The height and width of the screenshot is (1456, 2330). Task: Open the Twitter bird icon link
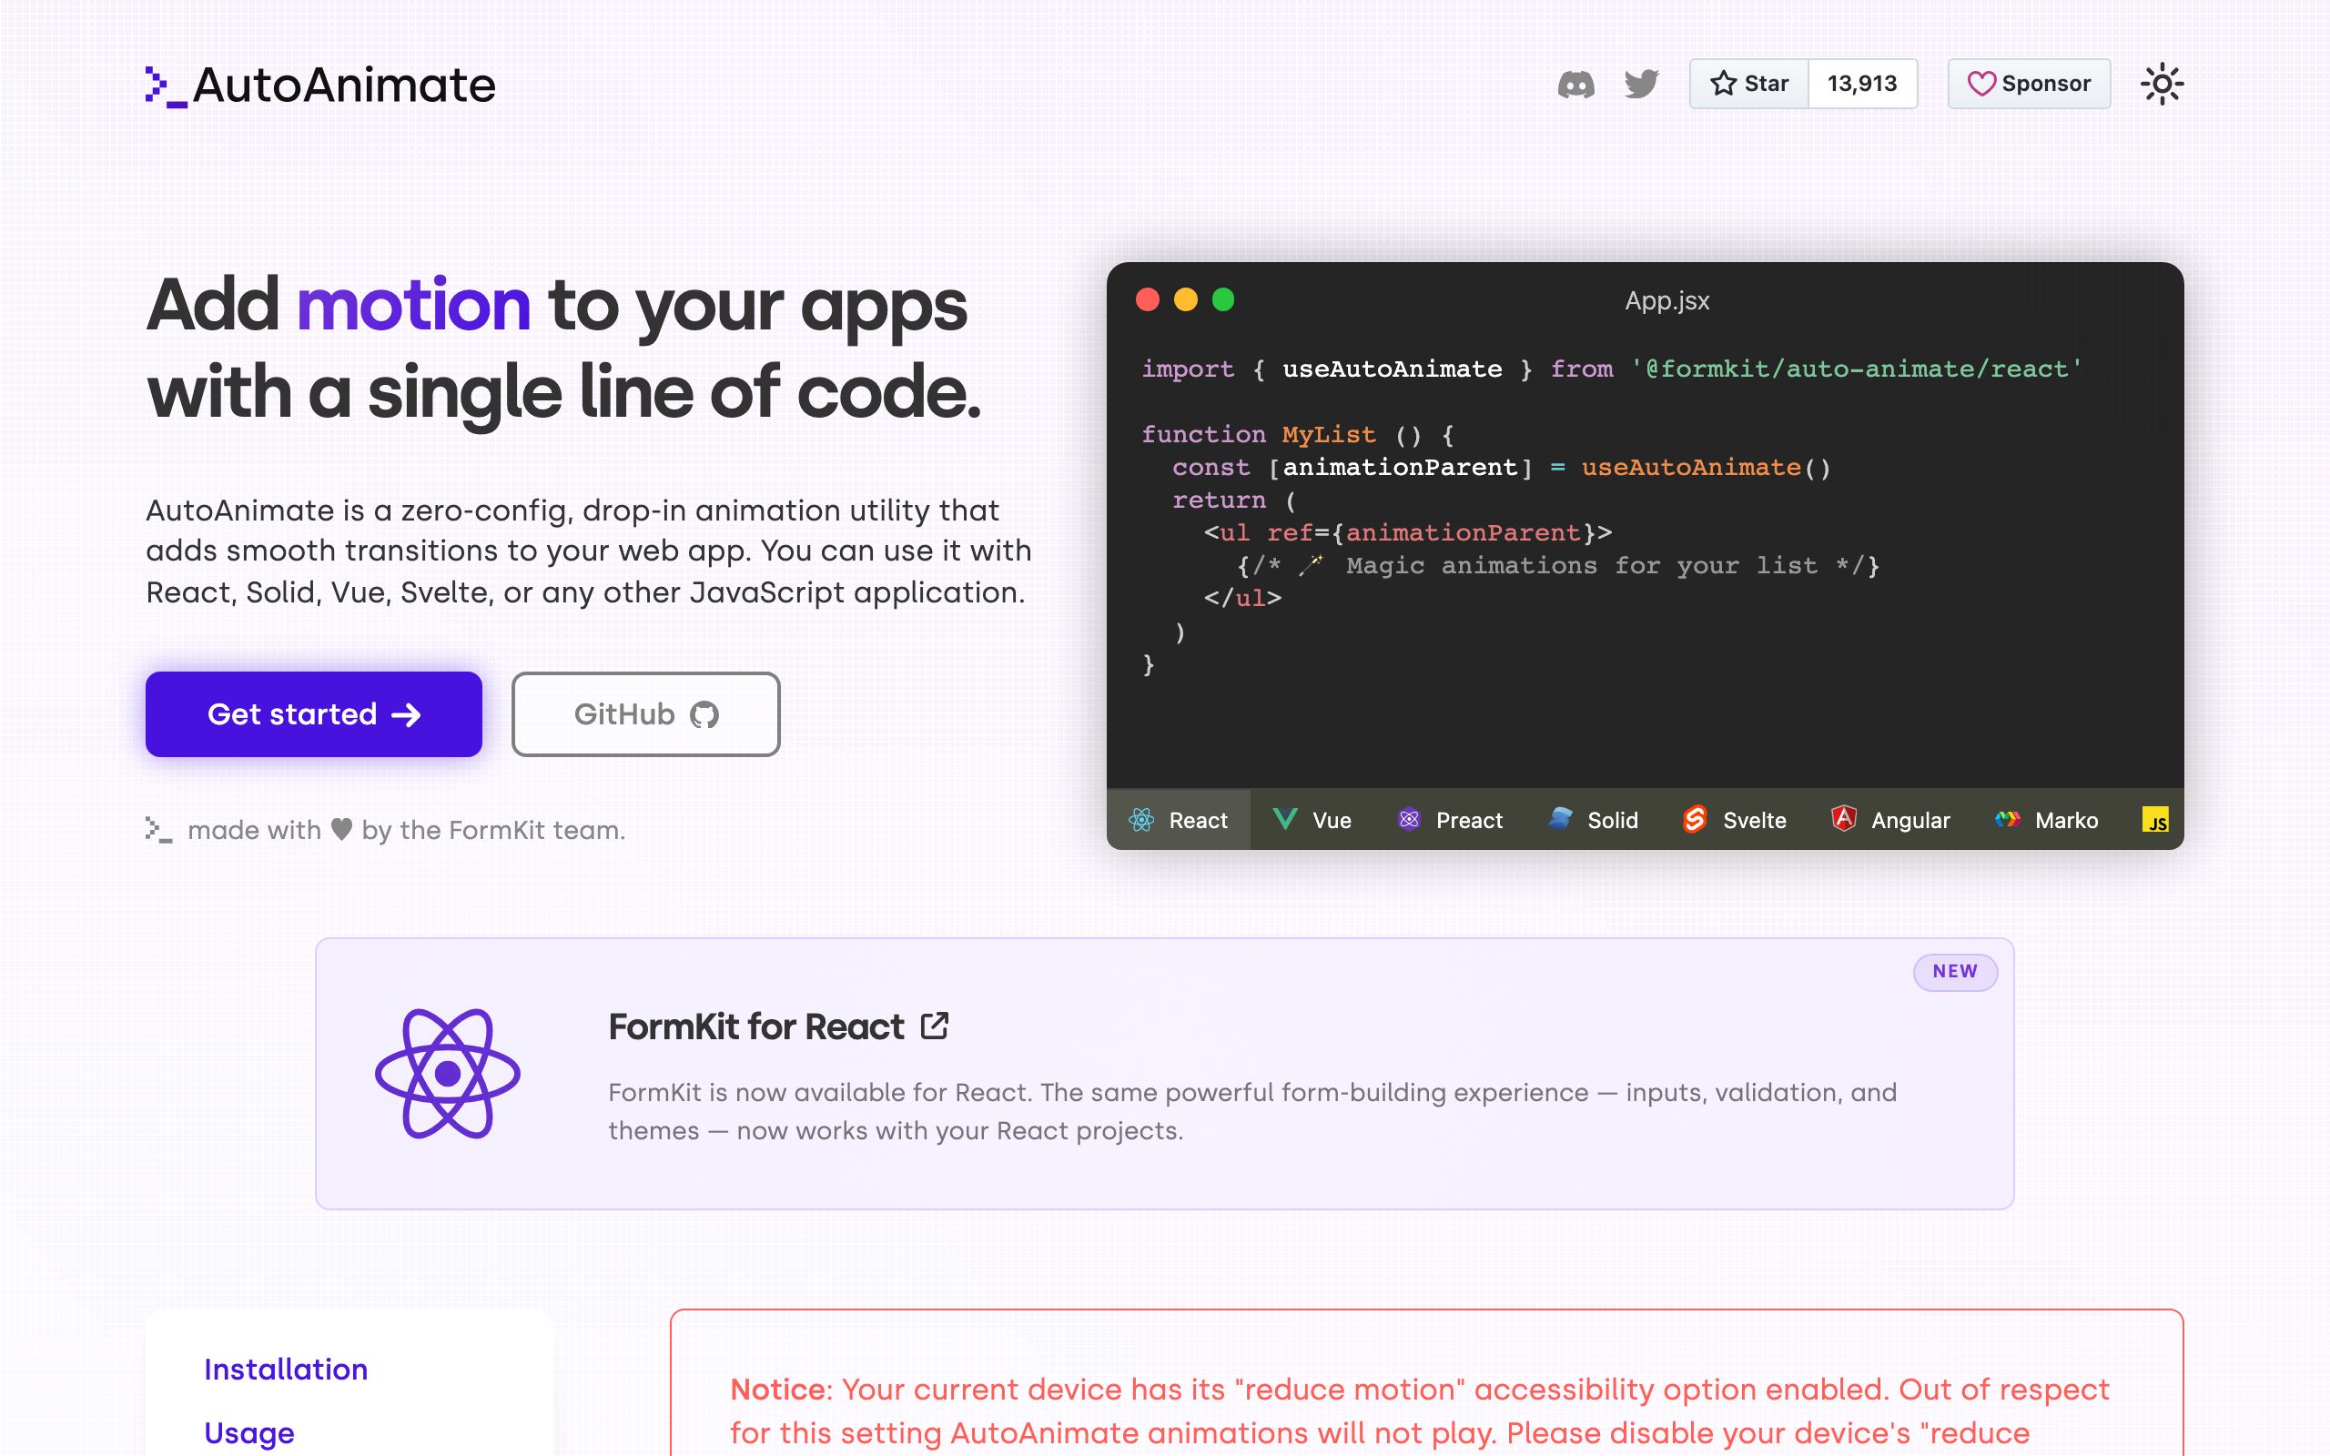click(1642, 84)
